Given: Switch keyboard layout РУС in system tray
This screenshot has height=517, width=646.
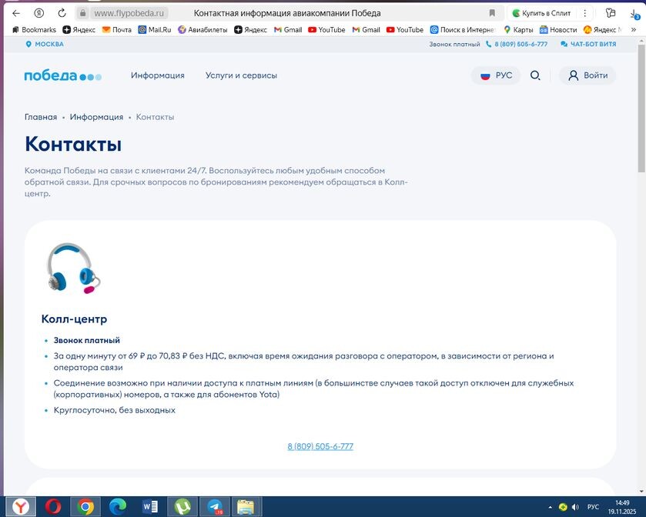Looking at the screenshot, I should tap(593, 507).
